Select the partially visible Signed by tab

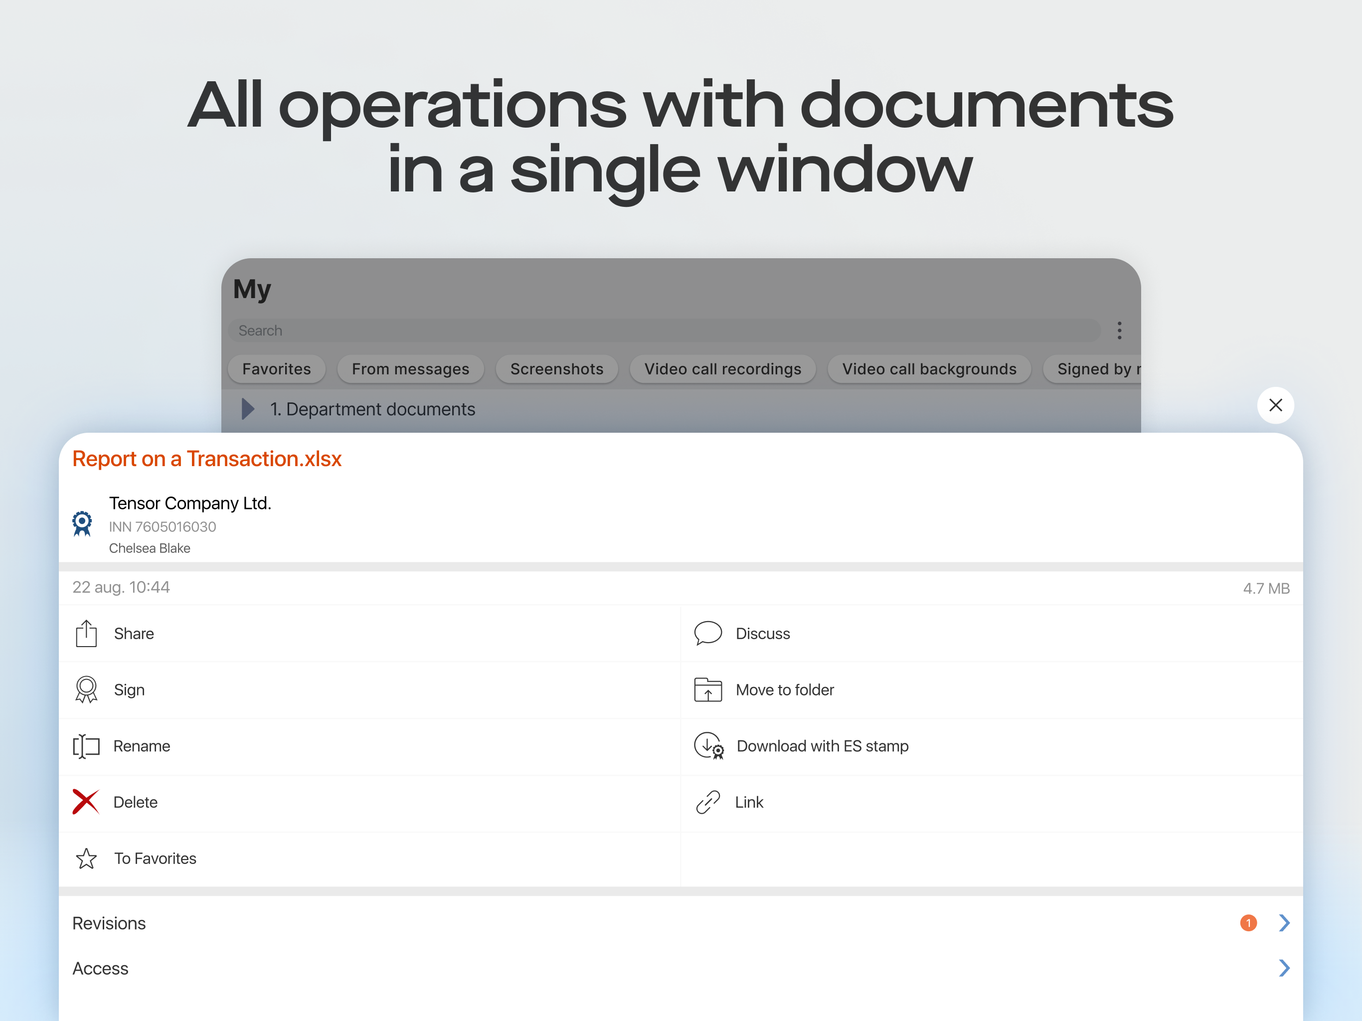(1092, 369)
